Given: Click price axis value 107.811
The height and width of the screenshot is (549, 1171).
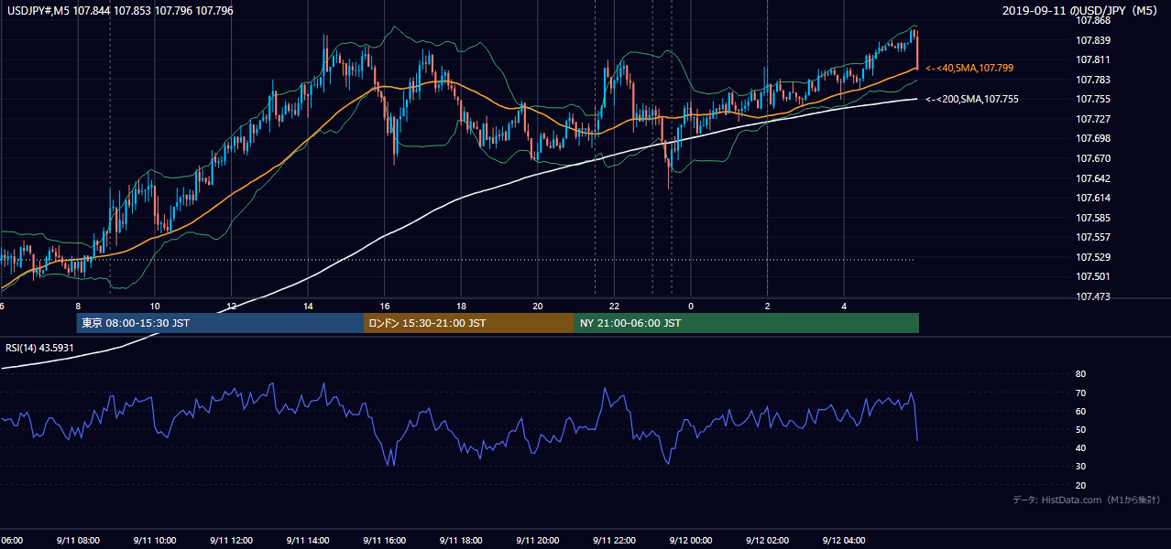Looking at the screenshot, I should (1093, 59).
